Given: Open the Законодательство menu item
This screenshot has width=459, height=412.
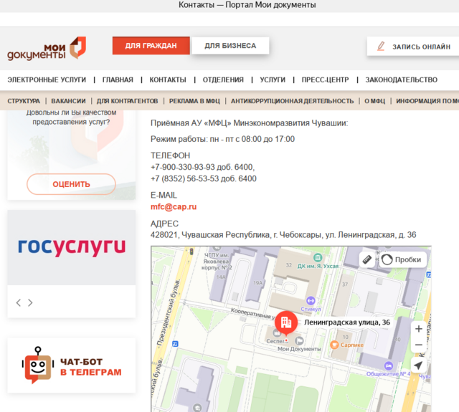Looking at the screenshot, I should click(x=402, y=80).
